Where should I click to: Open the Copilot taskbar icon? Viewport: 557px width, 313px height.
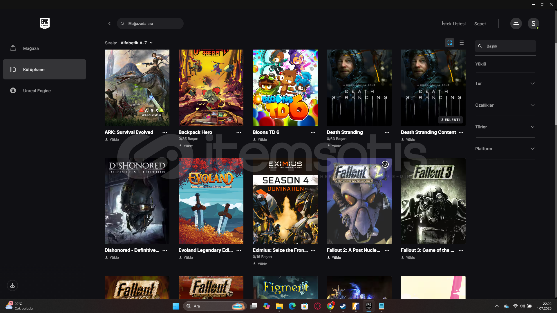pyautogui.click(x=267, y=306)
